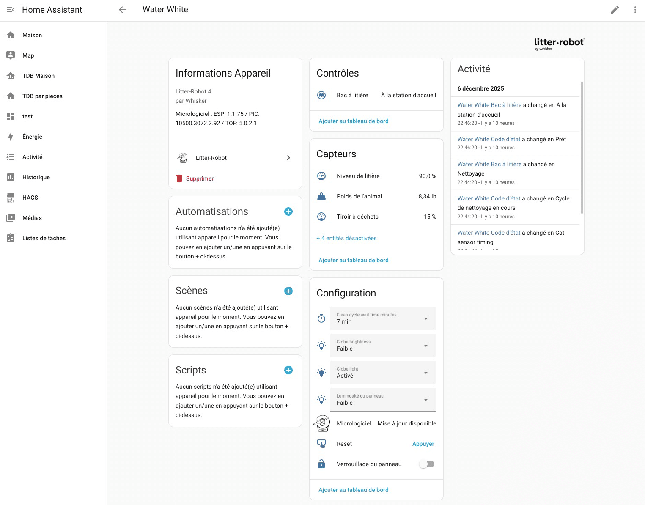The height and width of the screenshot is (505, 645).
Task: Click the Litter-Robot logo image
Action: (559, 44)
